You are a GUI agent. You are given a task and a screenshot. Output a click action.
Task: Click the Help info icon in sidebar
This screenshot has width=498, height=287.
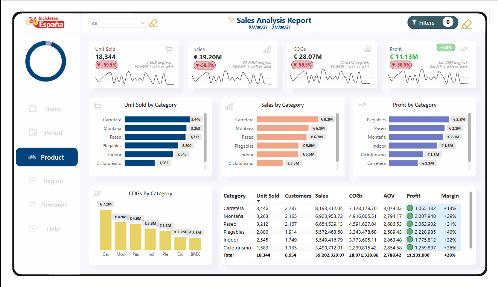(x=32, y=228)
